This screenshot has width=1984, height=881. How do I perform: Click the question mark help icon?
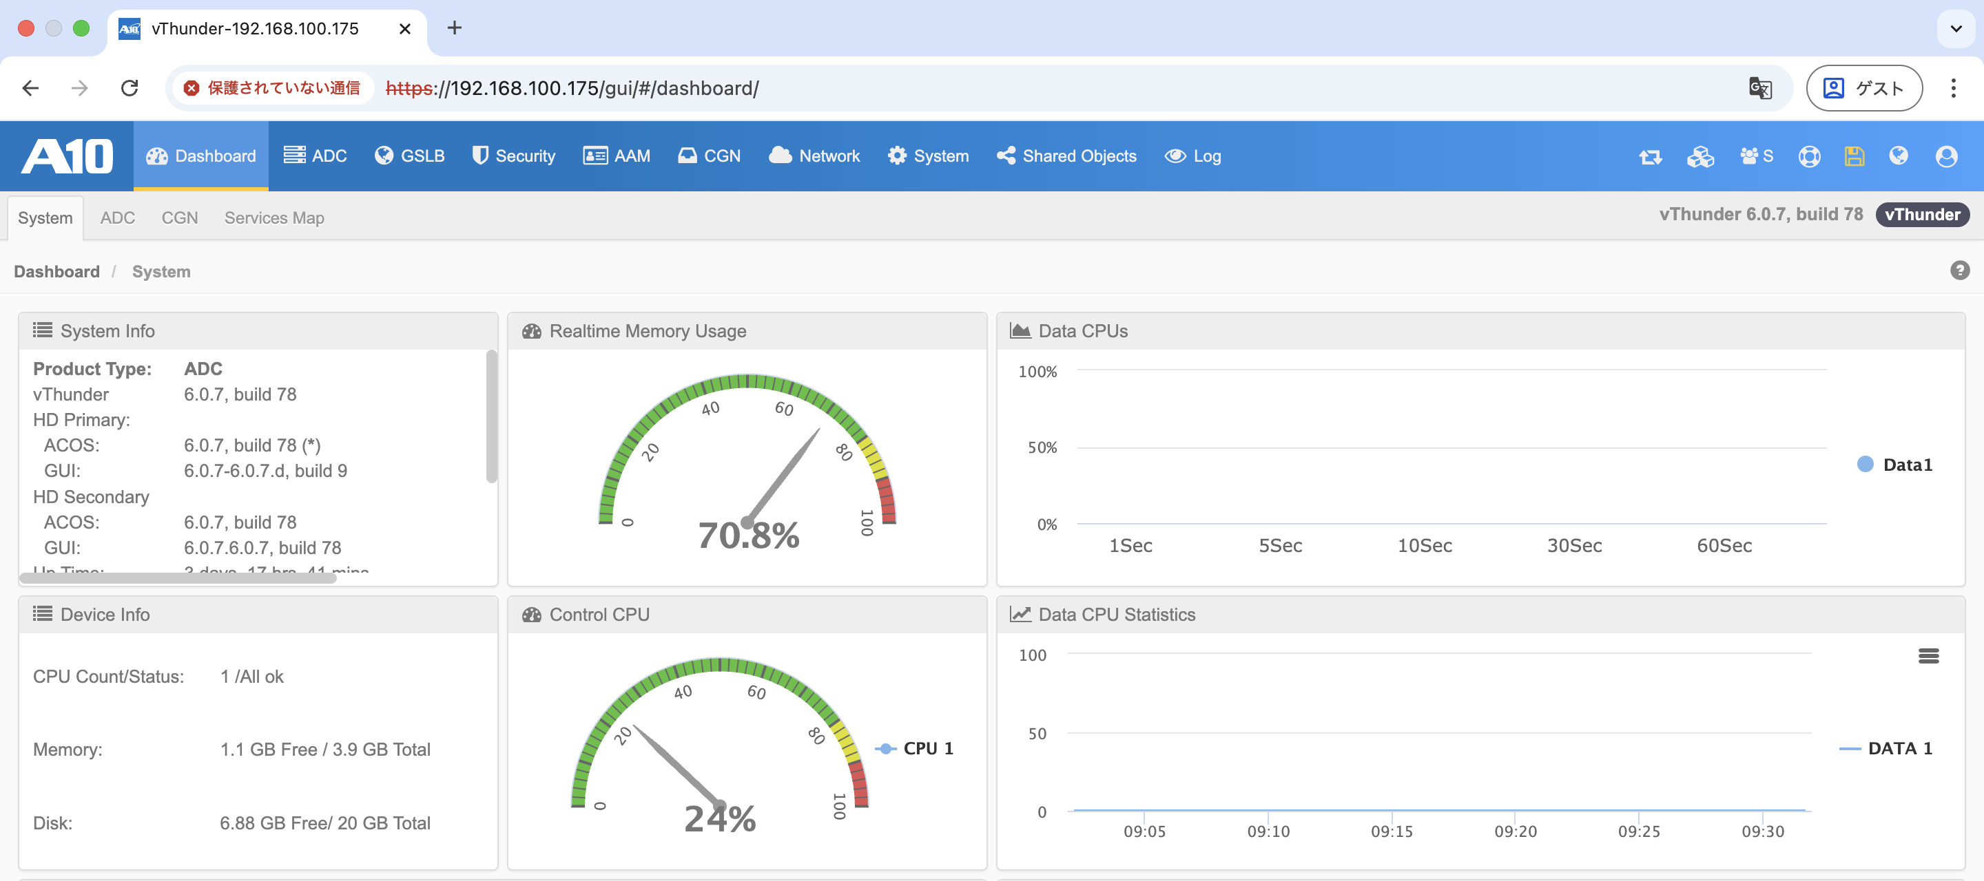point(1959,270)
